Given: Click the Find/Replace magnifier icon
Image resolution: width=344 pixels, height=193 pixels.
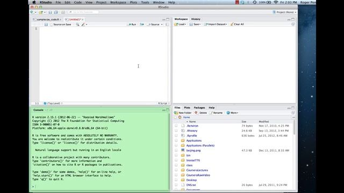Looking at the screenshot, I should pos(77,25).
